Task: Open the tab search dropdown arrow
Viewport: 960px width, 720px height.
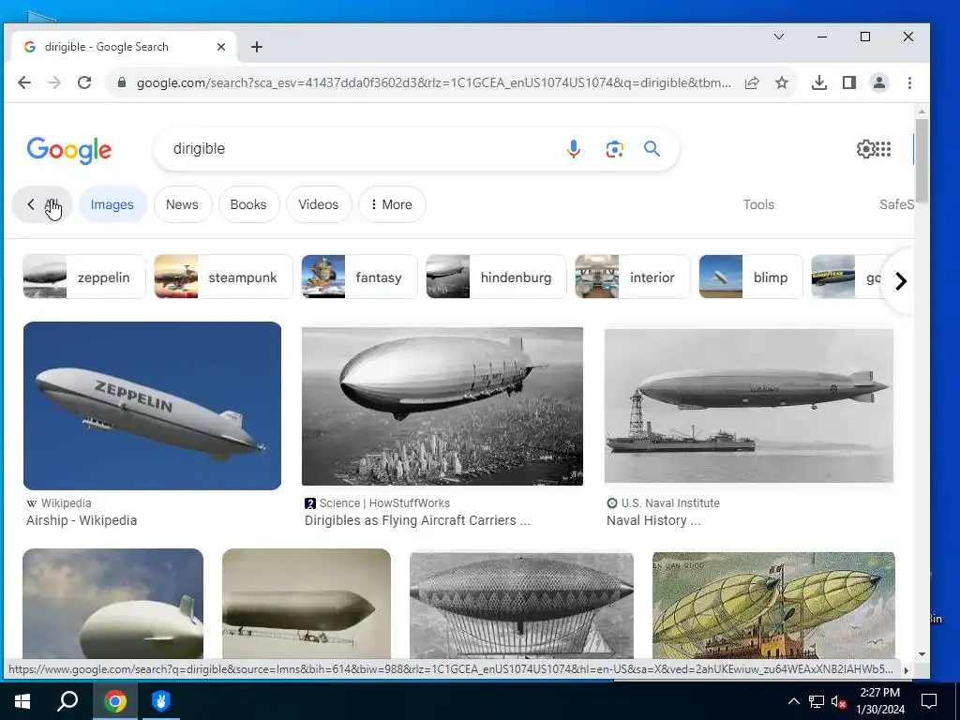Action: coord(779,37)
